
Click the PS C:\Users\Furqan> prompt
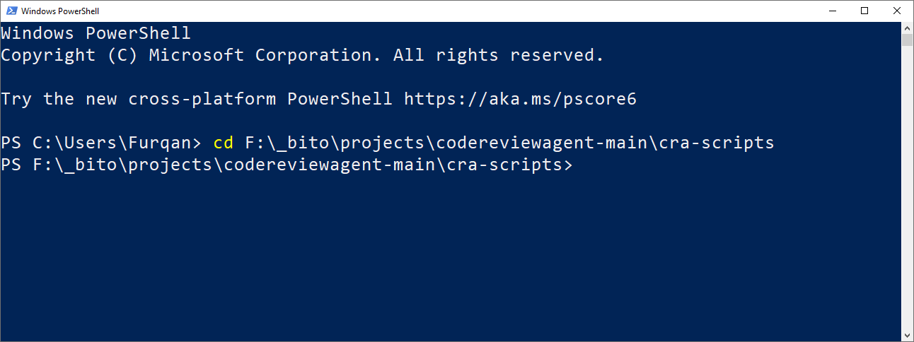[x=101, y=143]
